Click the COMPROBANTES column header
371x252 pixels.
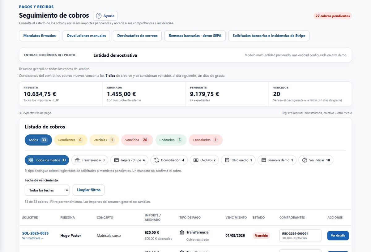292,218
